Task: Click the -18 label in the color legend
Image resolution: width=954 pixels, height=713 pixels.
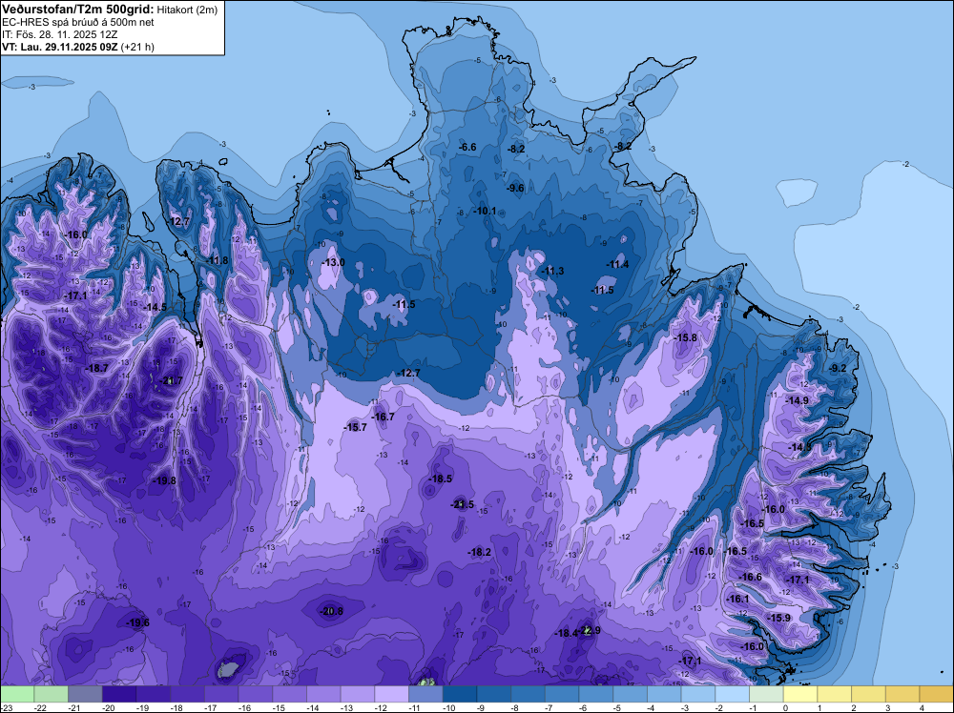Action: tap(177, 707)
